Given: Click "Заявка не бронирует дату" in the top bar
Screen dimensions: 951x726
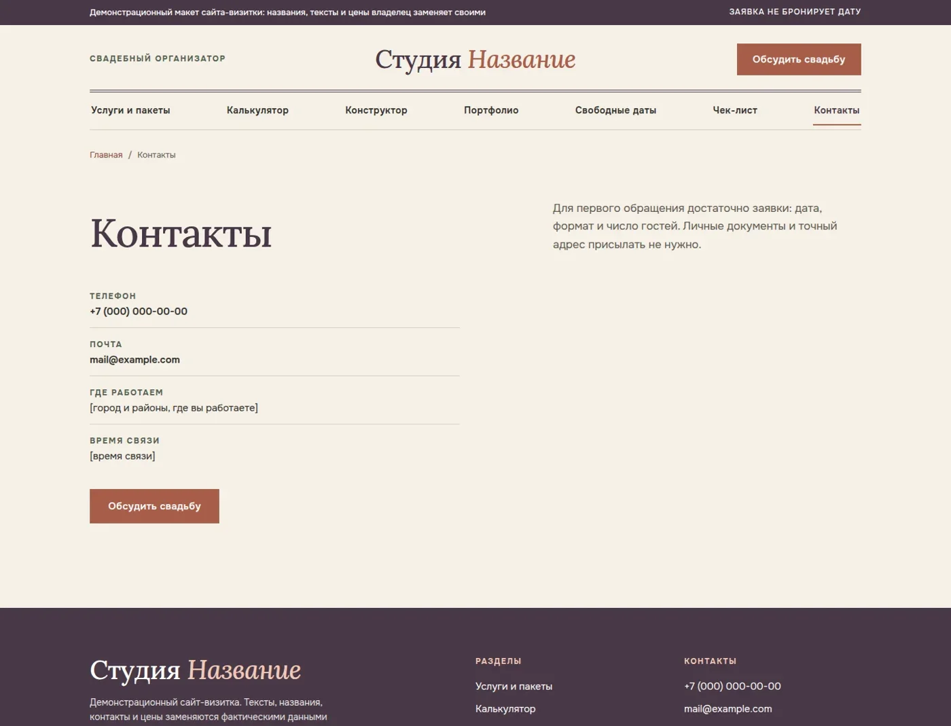Looking at the screenshot, I should (795, 12).
